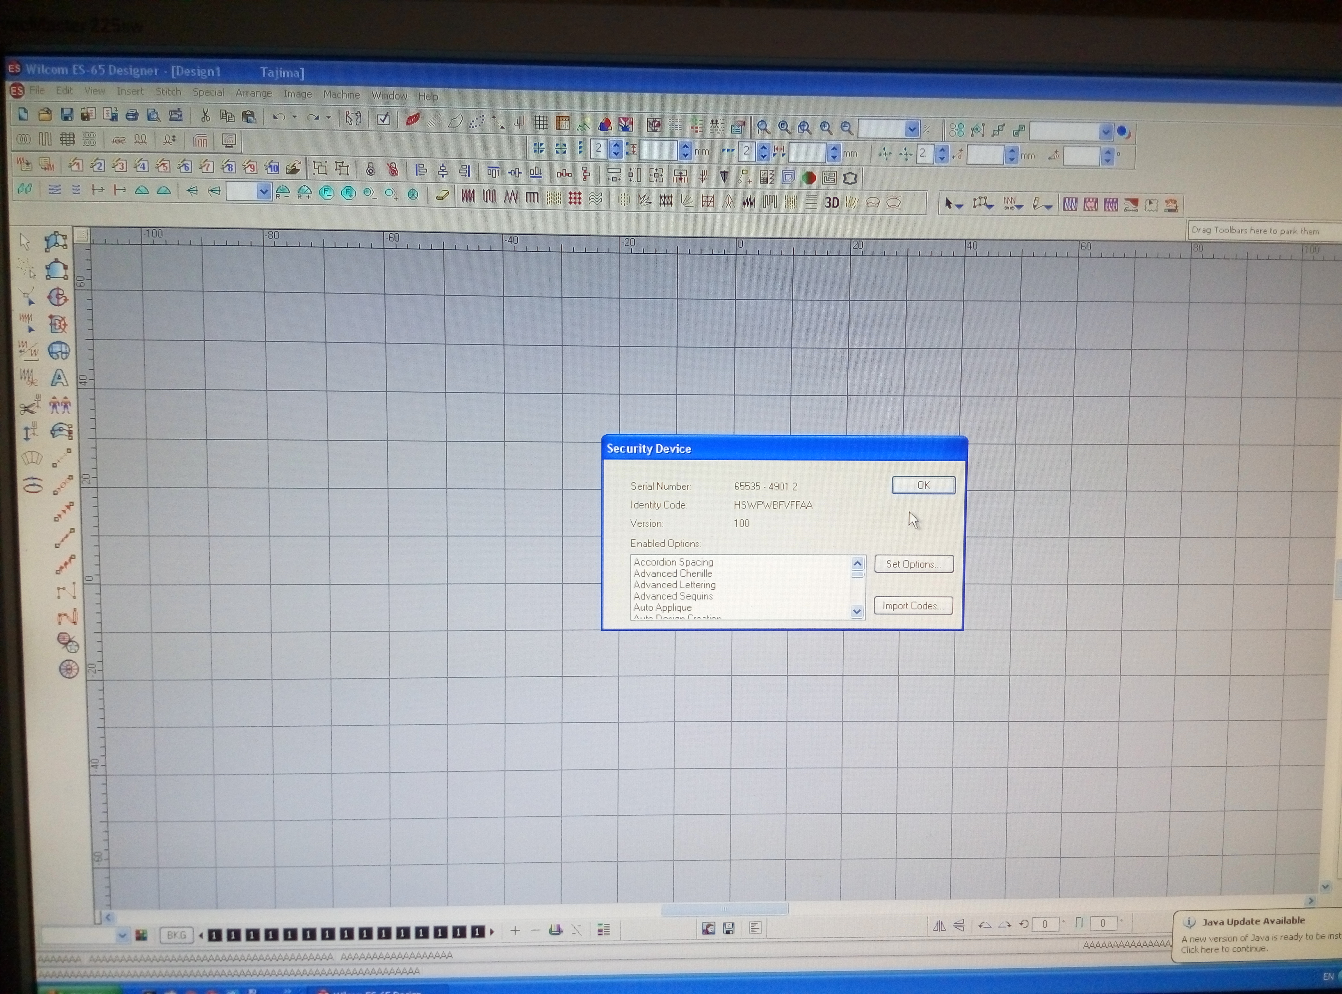The width and height of the screenshot is (1342, 994).
Task: Click the Import Codes button
Action: (x=912, y=606)
